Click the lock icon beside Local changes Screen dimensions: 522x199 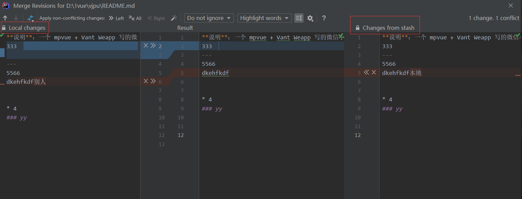pos(4,28)
